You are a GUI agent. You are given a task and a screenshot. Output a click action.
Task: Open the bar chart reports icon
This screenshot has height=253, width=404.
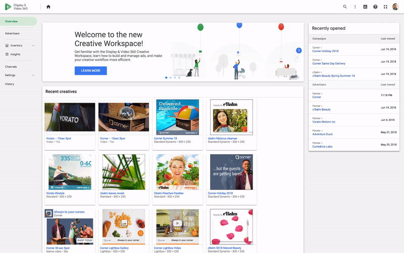point(365,7)
